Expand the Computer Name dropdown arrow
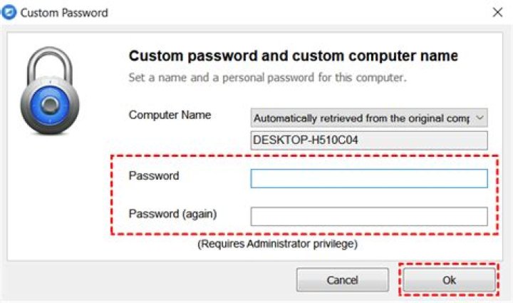This screenshot has height=303, width=513. pyautogui.click(x=480, y=117)
